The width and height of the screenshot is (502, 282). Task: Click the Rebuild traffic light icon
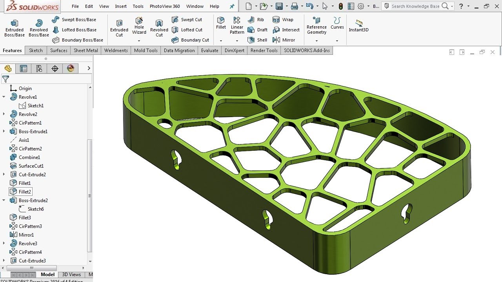(x=340, y=6)
